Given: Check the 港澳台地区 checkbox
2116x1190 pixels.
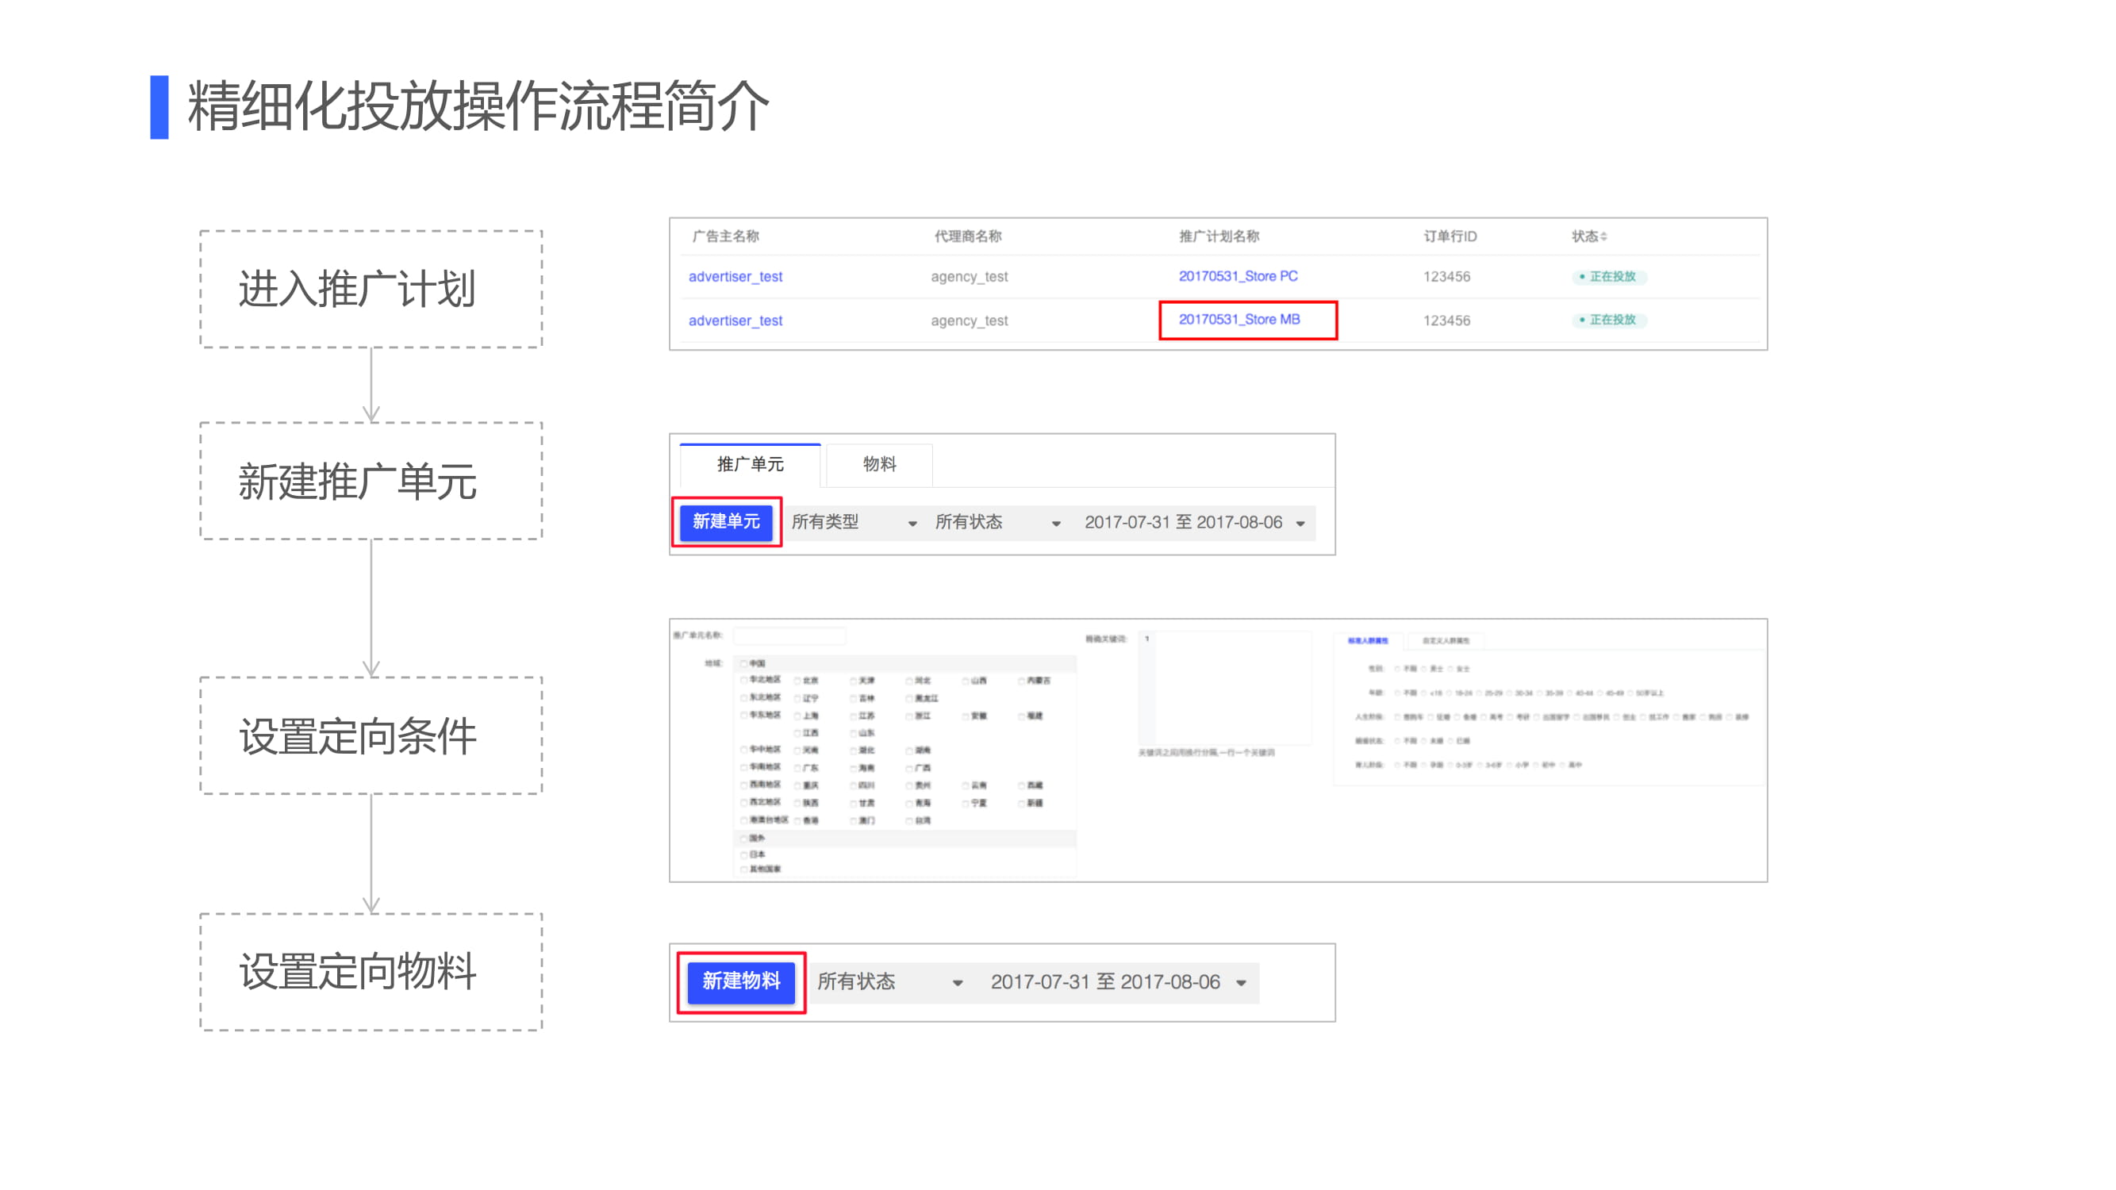Looking at the screenshot, I should point(744,820).
